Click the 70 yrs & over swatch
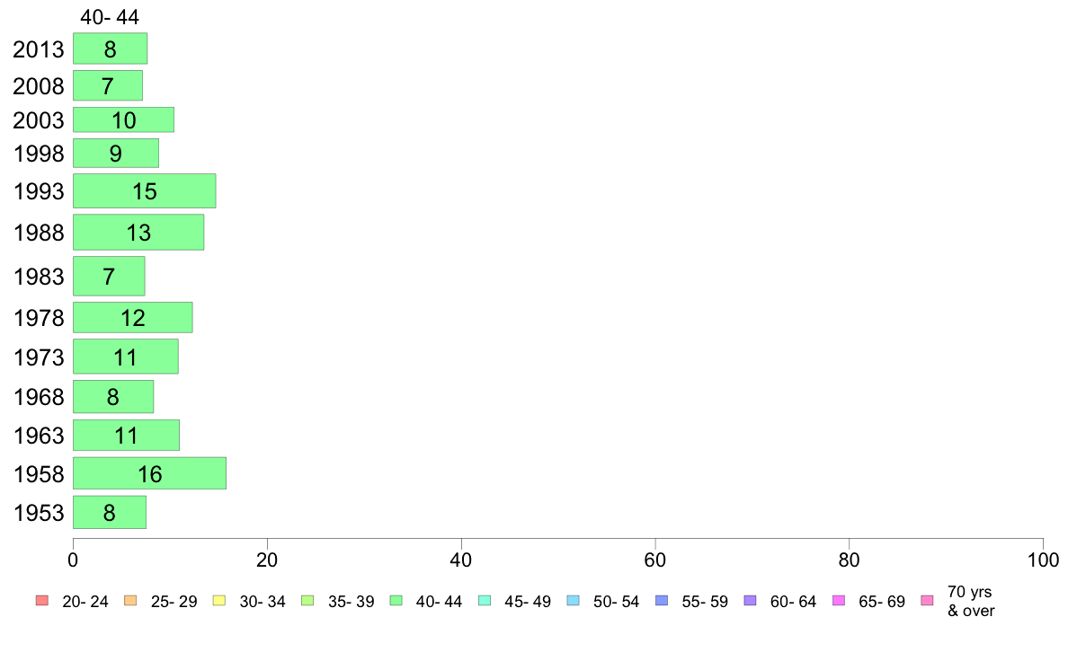This screenshot has height=661, width=1068. pyautogui.click(x=928, y=601)
